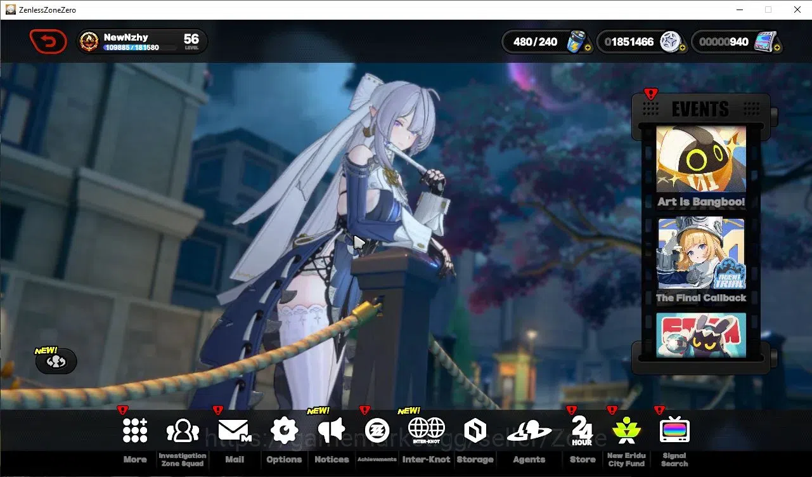Click the film ticket icon
The height and width of the screenshot is (477, 812).
click(x=765, y=42)
